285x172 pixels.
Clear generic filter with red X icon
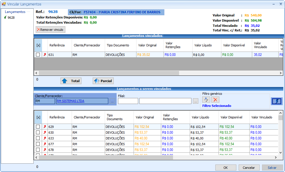215,100
